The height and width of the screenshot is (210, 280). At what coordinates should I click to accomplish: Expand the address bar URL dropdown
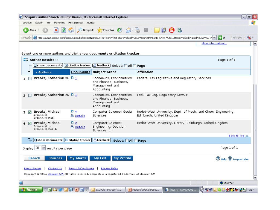pyautogui.click(x=214, y=38)
